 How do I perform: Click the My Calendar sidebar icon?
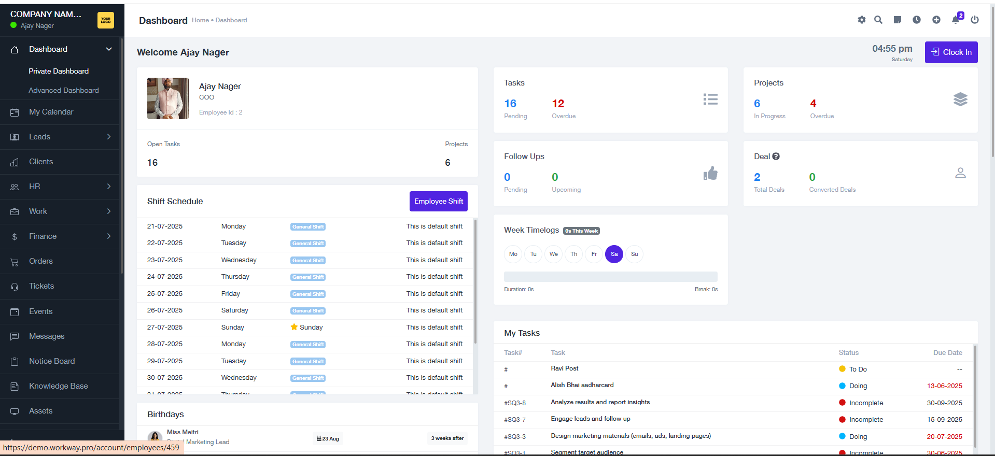coord(15,112)
